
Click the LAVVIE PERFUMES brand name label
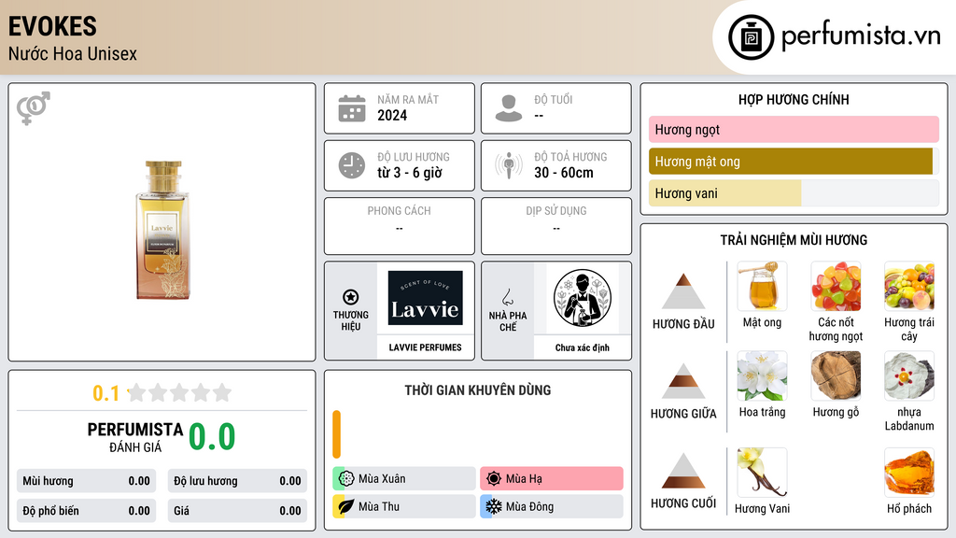point(425,347)
